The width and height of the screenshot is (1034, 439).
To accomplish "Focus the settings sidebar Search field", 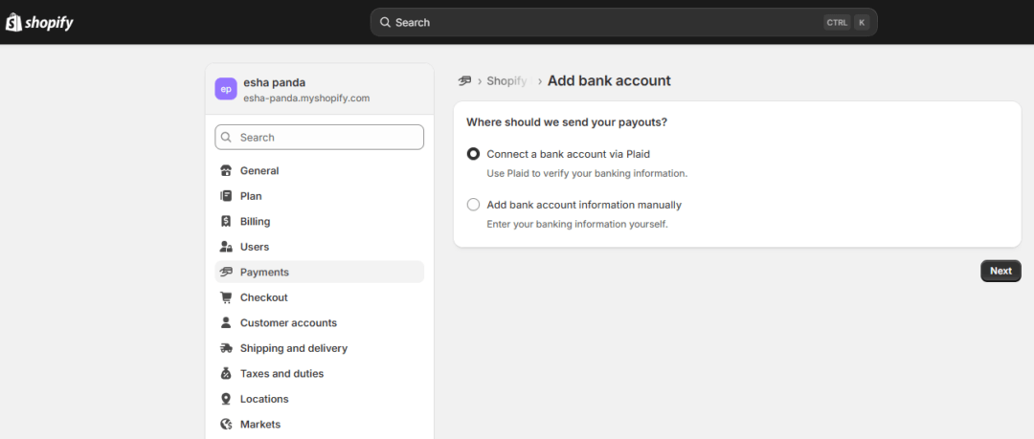I will [319, 137].
